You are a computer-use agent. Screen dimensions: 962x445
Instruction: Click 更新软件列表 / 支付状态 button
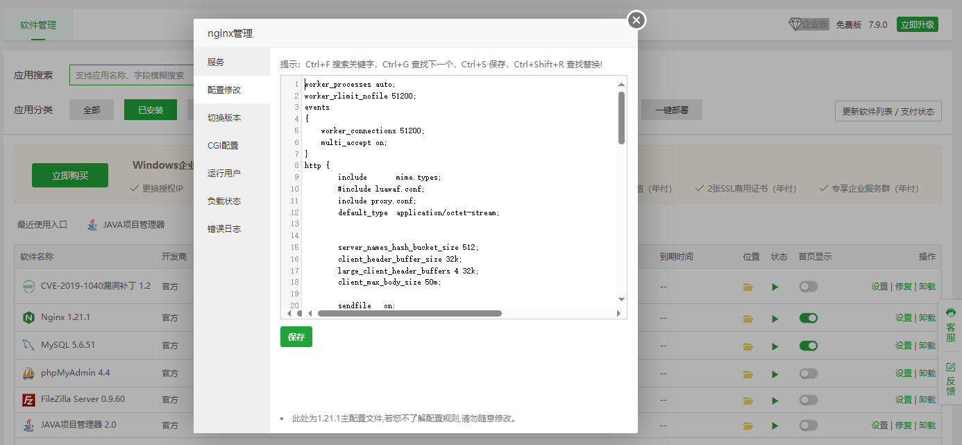pyautogui.click(x=888, y=111)
